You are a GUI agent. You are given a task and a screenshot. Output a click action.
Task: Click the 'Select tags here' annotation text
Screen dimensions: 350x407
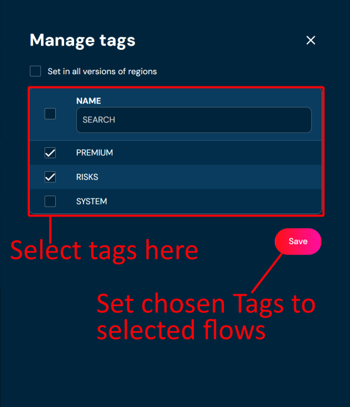coord(104,250)
